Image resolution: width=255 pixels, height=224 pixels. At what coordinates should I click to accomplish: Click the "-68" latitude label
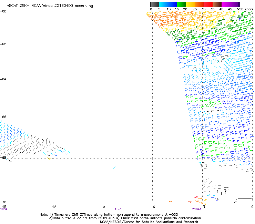[3, 157]
